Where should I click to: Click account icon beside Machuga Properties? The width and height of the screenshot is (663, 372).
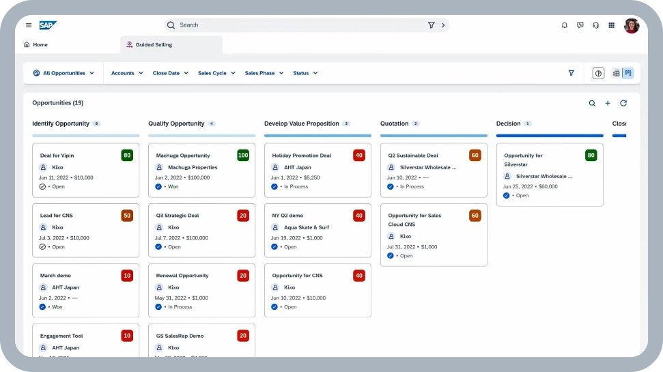click(x=159, y=167)
